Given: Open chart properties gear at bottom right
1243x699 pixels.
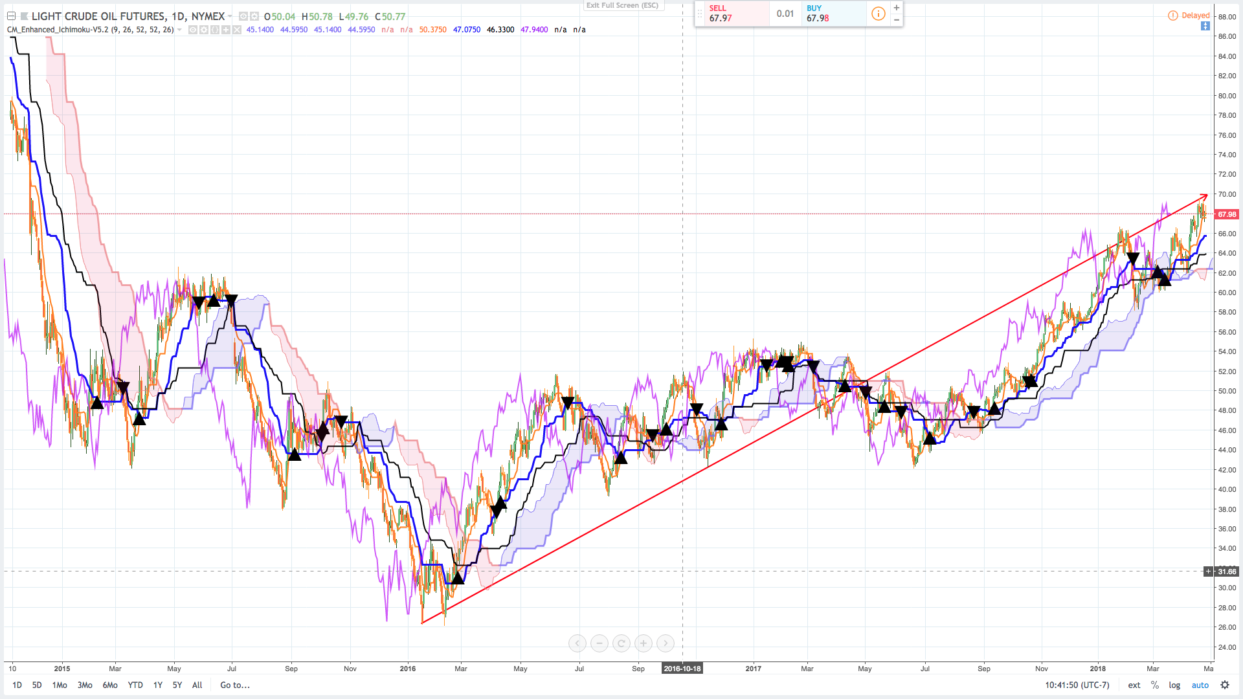Looking at the screenshot, I should 1225,685.
